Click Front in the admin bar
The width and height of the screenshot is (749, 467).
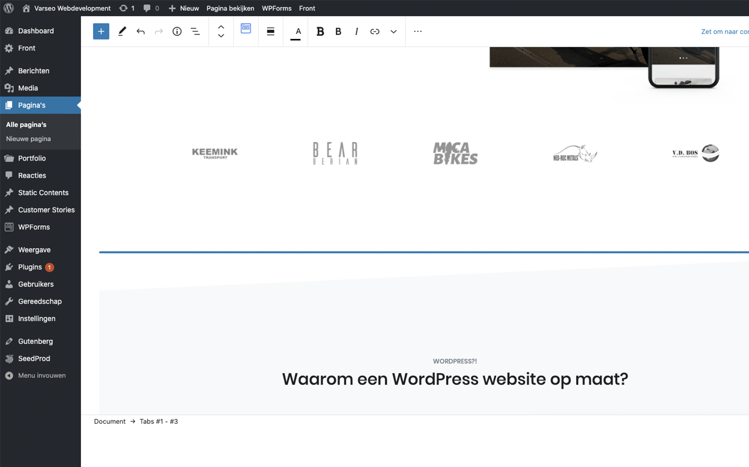click(x=307, y=8)
